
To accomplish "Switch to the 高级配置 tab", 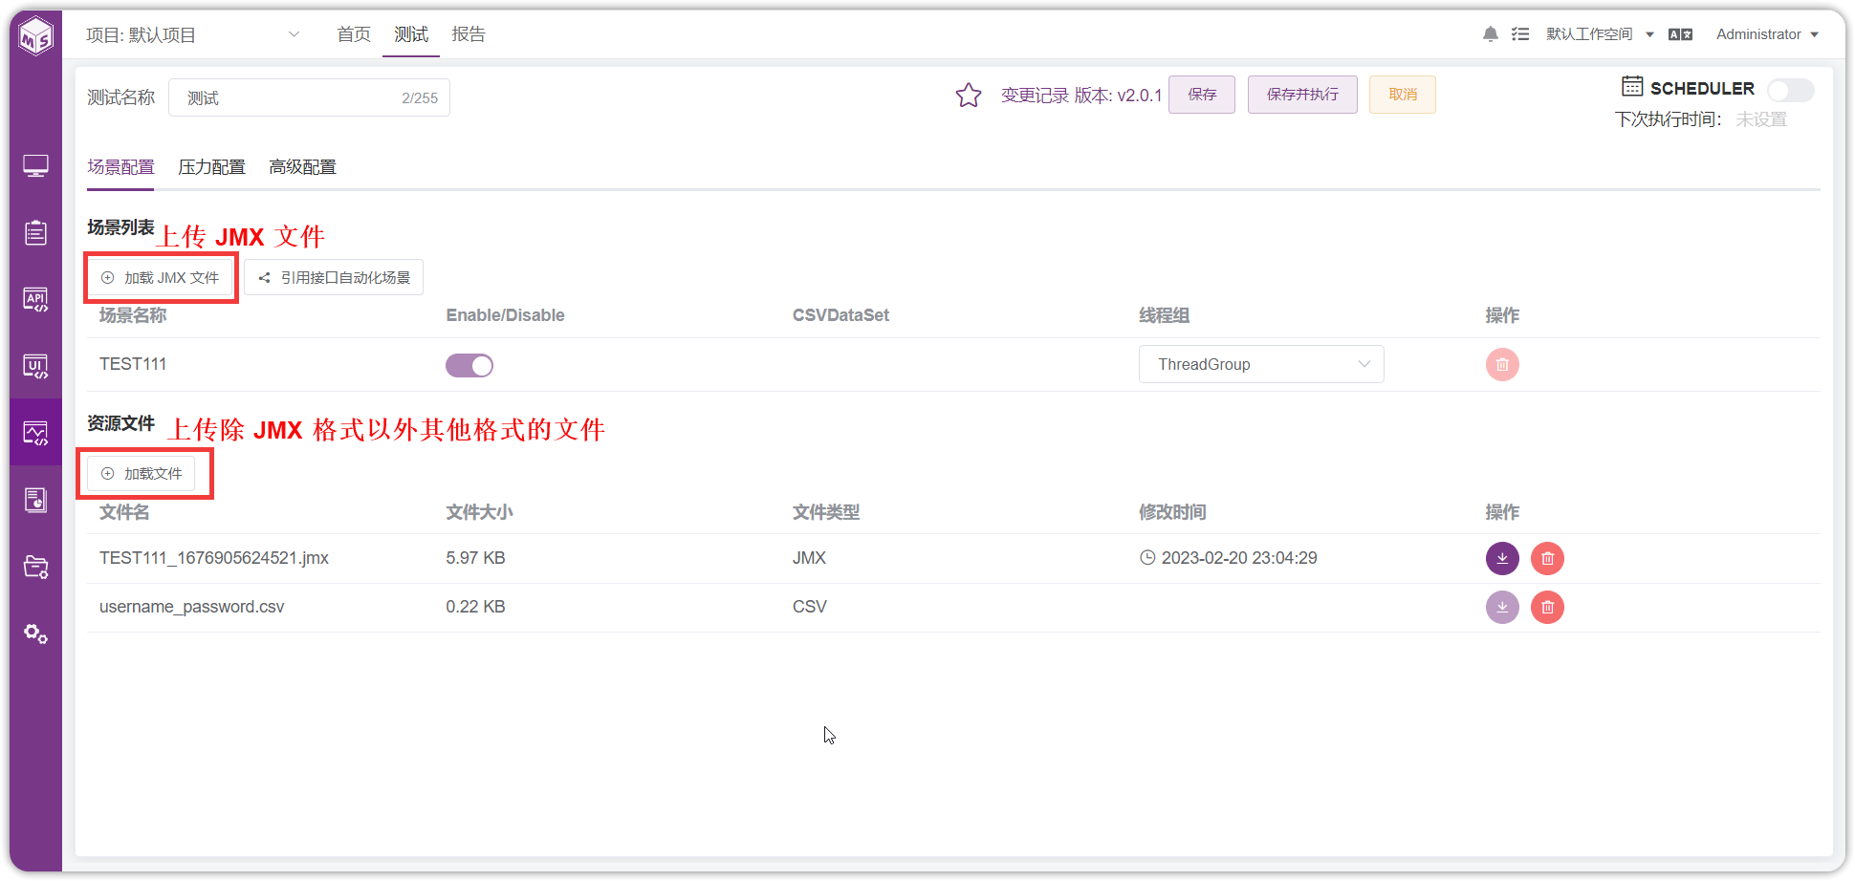I will 302,167.
